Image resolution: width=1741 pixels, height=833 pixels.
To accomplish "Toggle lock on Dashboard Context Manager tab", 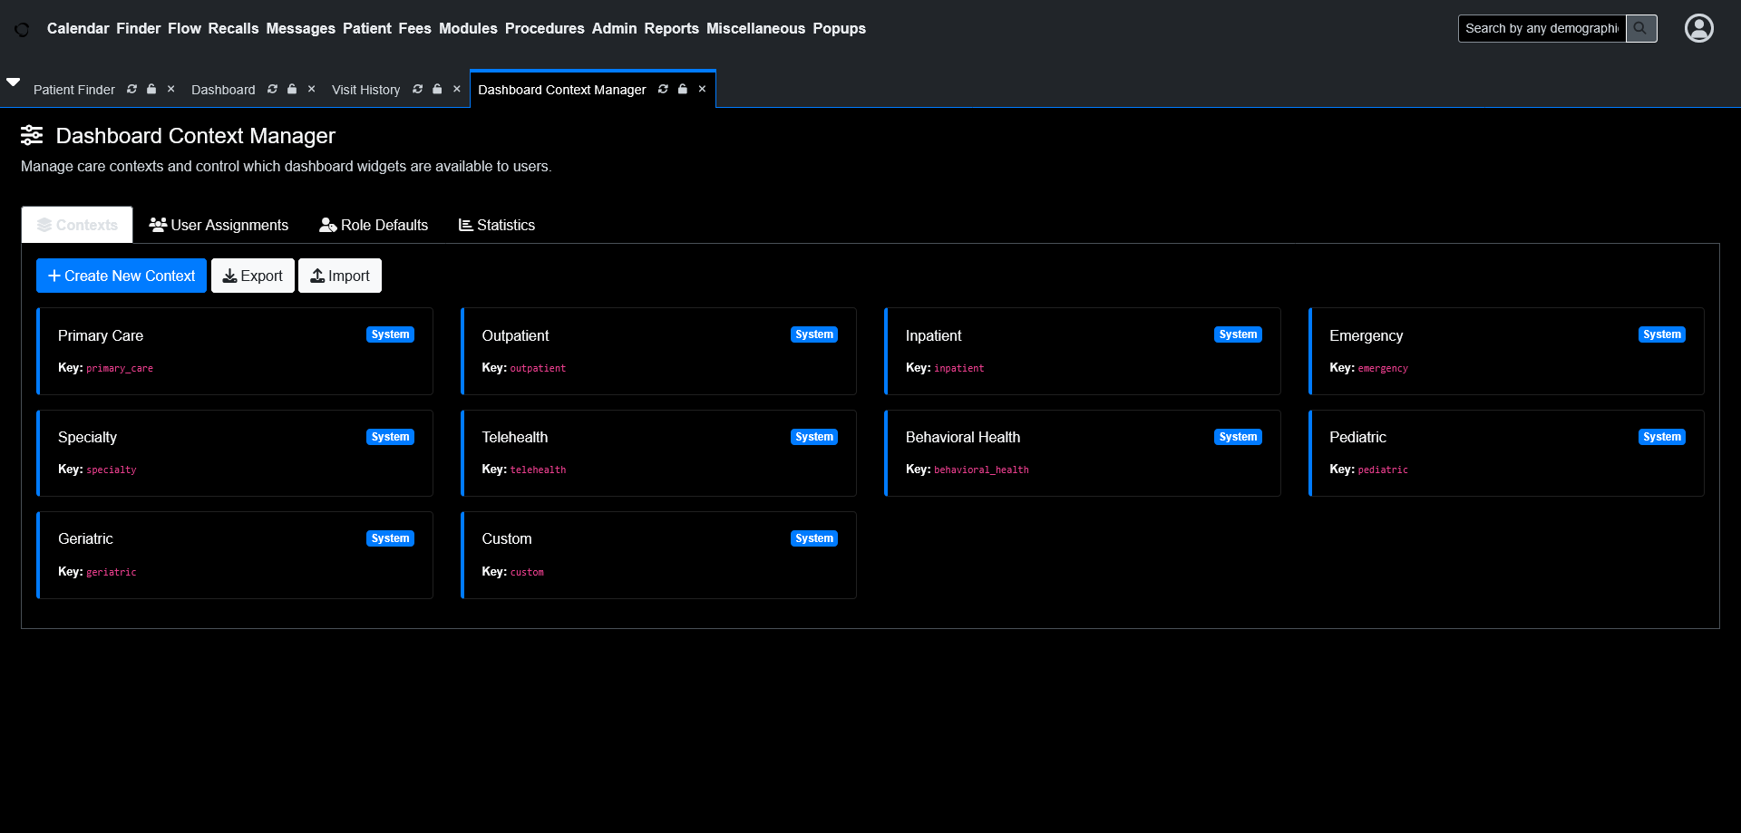I will [x=683, y=89].
